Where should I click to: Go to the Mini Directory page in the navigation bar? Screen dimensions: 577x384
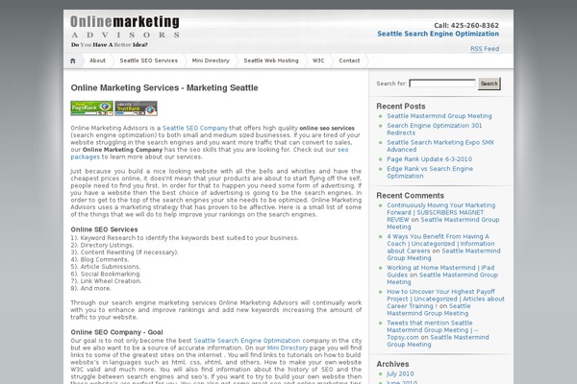[211, 60]
